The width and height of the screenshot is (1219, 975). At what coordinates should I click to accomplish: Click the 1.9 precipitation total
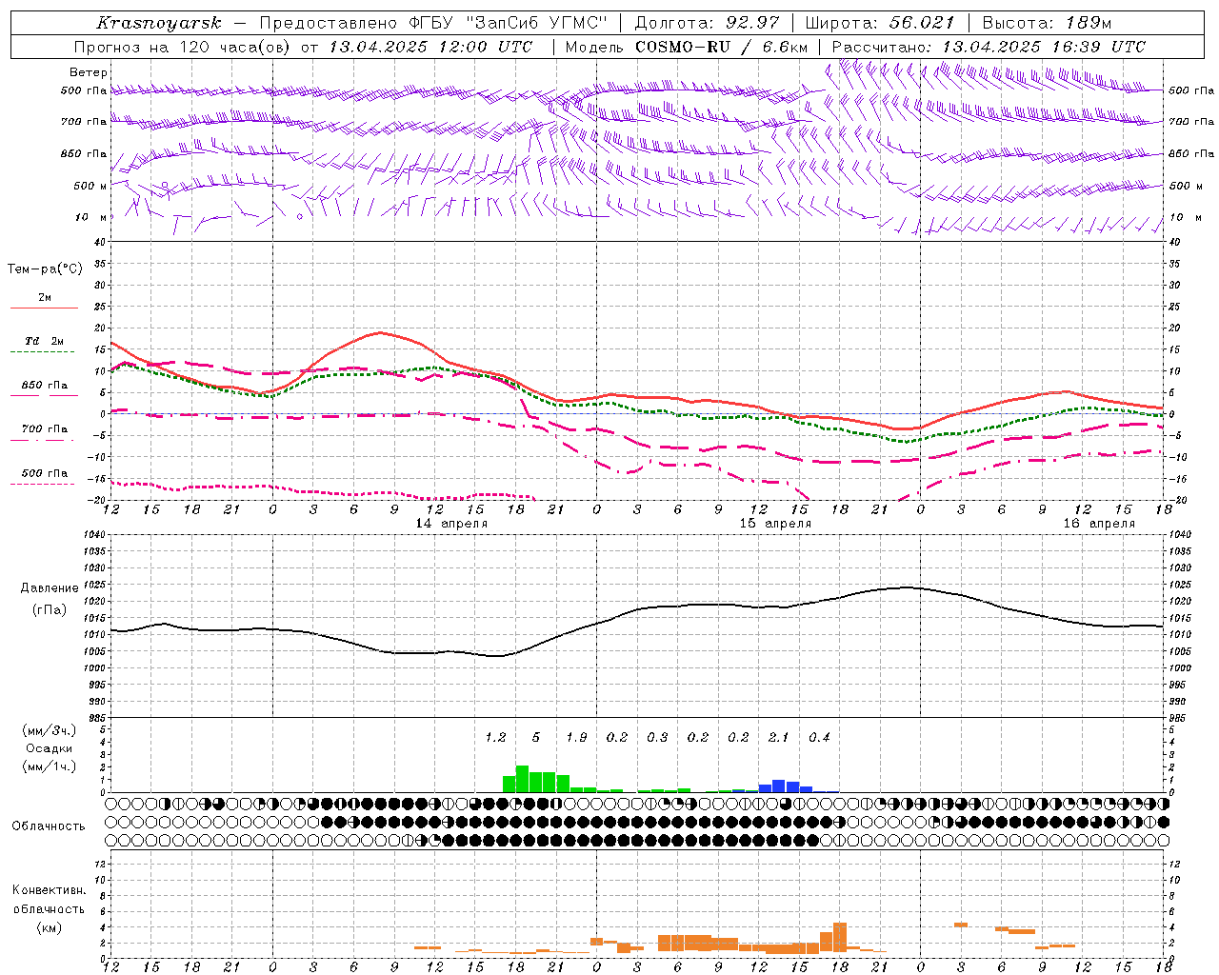[576, 738]
